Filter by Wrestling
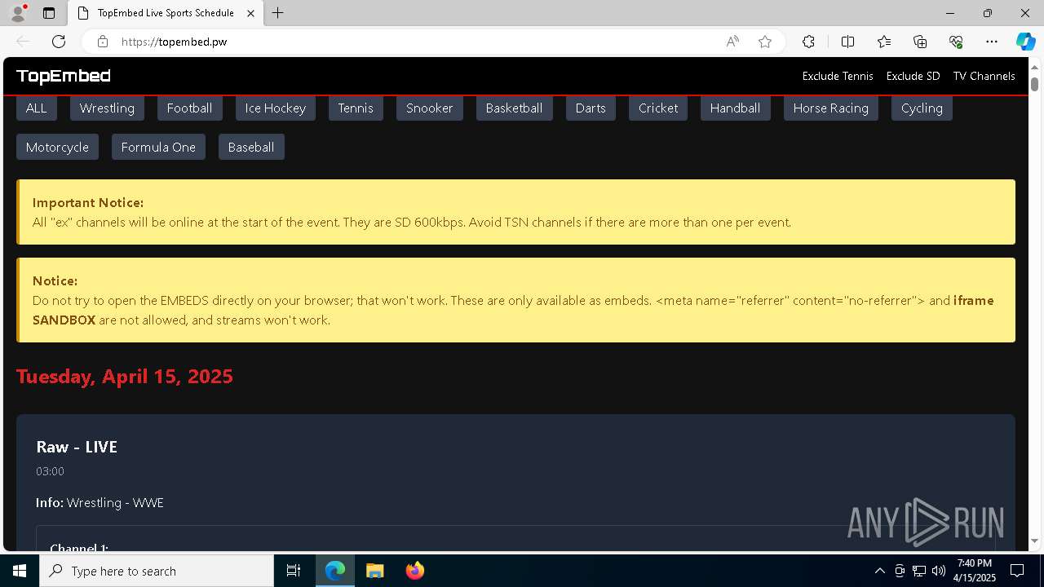Image resolution: width=1044 pixels, height=587 pixels. point(107,108)
